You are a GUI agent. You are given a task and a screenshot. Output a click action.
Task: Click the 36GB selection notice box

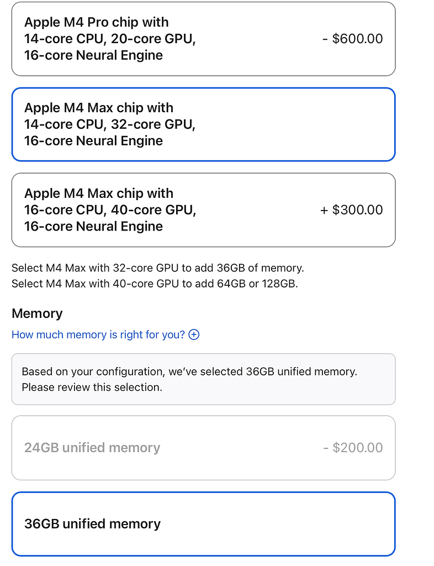[203, 379]
